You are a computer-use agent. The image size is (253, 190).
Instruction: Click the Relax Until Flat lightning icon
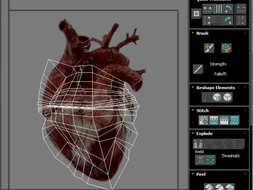pos(217,97)
